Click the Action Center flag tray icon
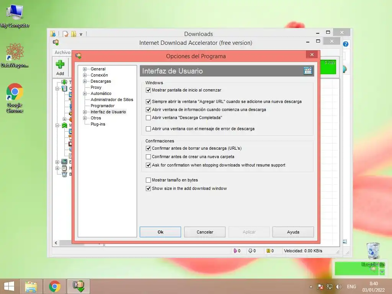 tap(320, 287)
